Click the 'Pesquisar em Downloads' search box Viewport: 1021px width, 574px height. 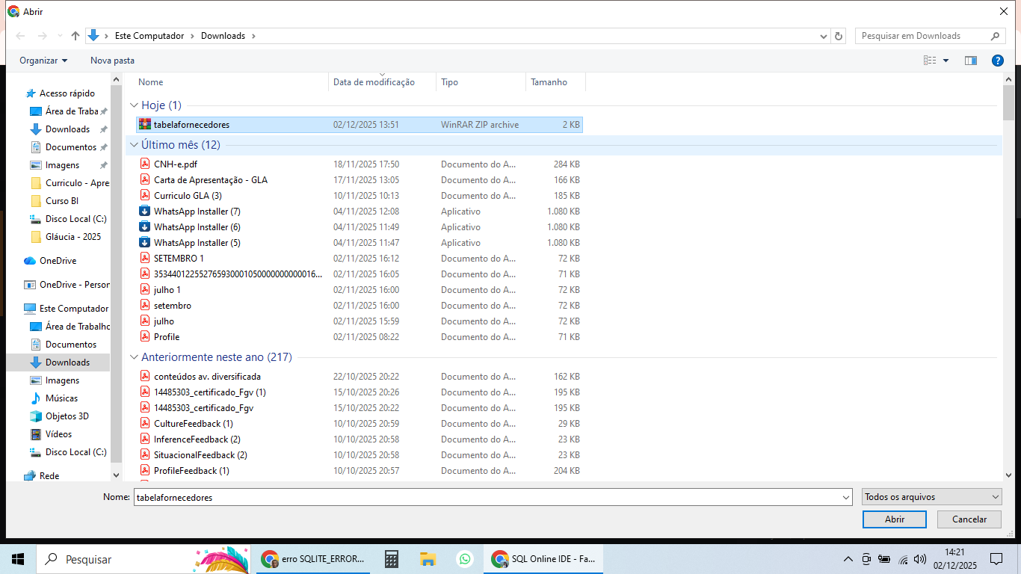pos(930,36)
